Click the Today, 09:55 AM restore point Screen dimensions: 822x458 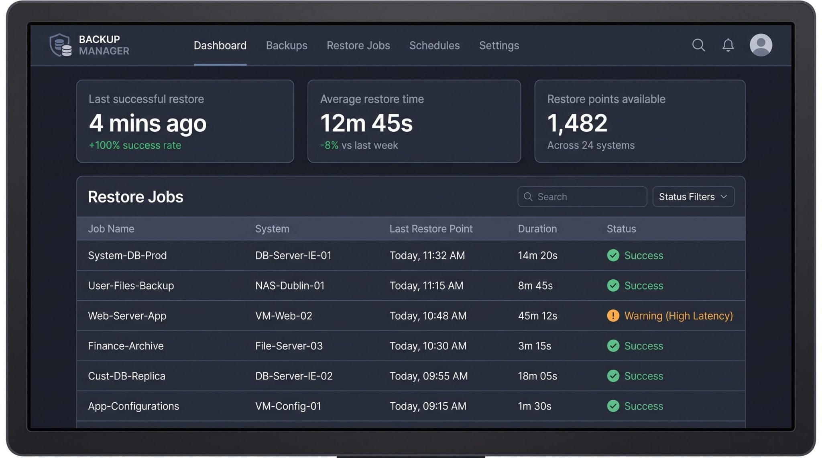coord(429,376)
